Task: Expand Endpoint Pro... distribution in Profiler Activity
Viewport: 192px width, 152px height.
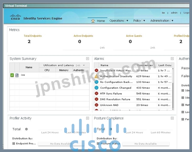Action: pos(14,143)
